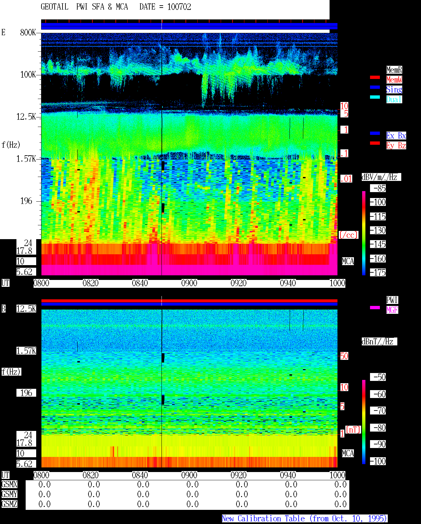This screenshot has height=524, width=421.
Task: Select the Ey Bz legend label
Action: click(396, 145)
